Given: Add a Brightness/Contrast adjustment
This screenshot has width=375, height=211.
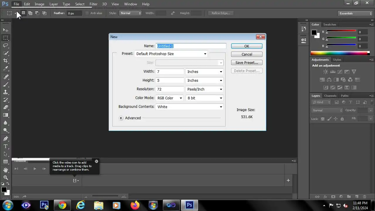Looking at the screenshot, I should (x=325, y=72).
